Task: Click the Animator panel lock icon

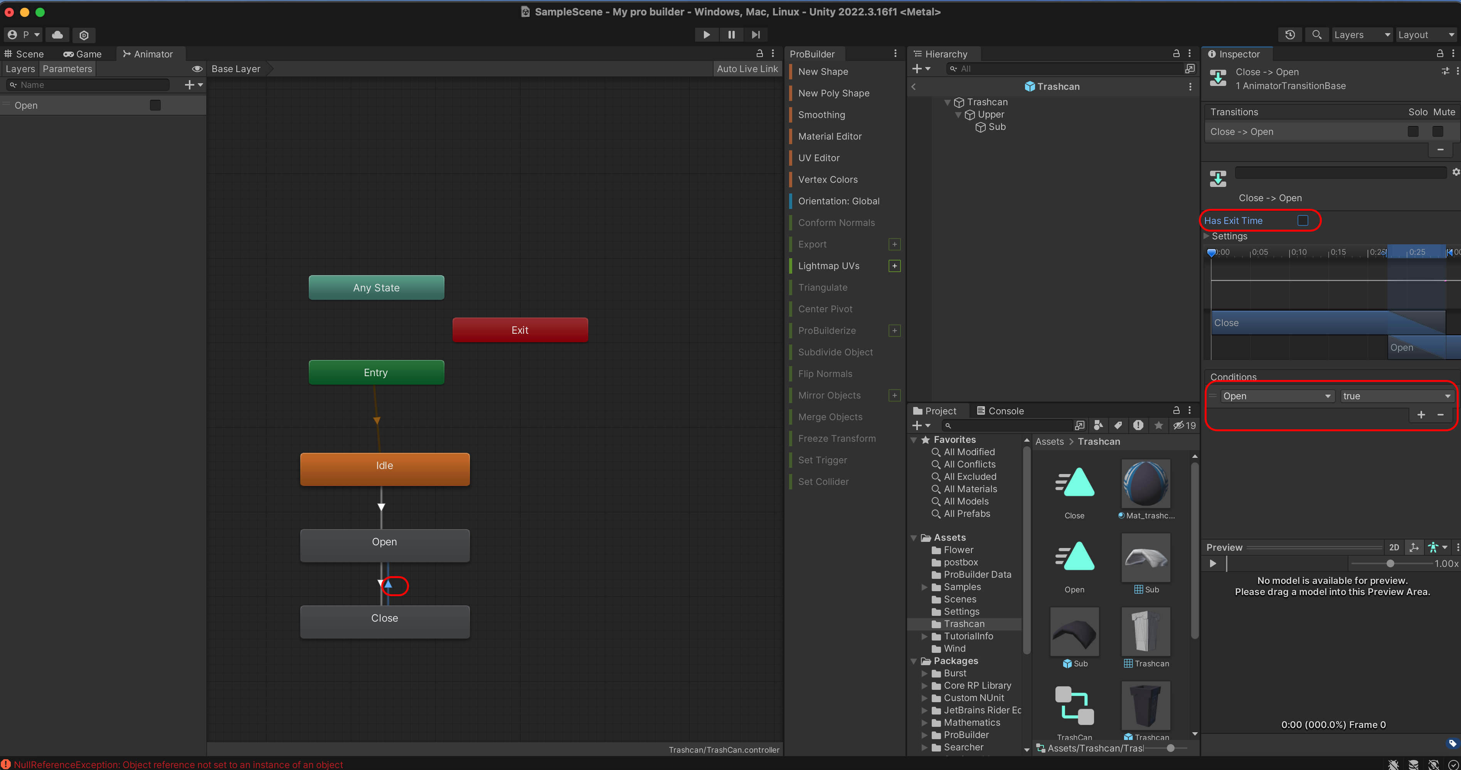Action: 759,53
